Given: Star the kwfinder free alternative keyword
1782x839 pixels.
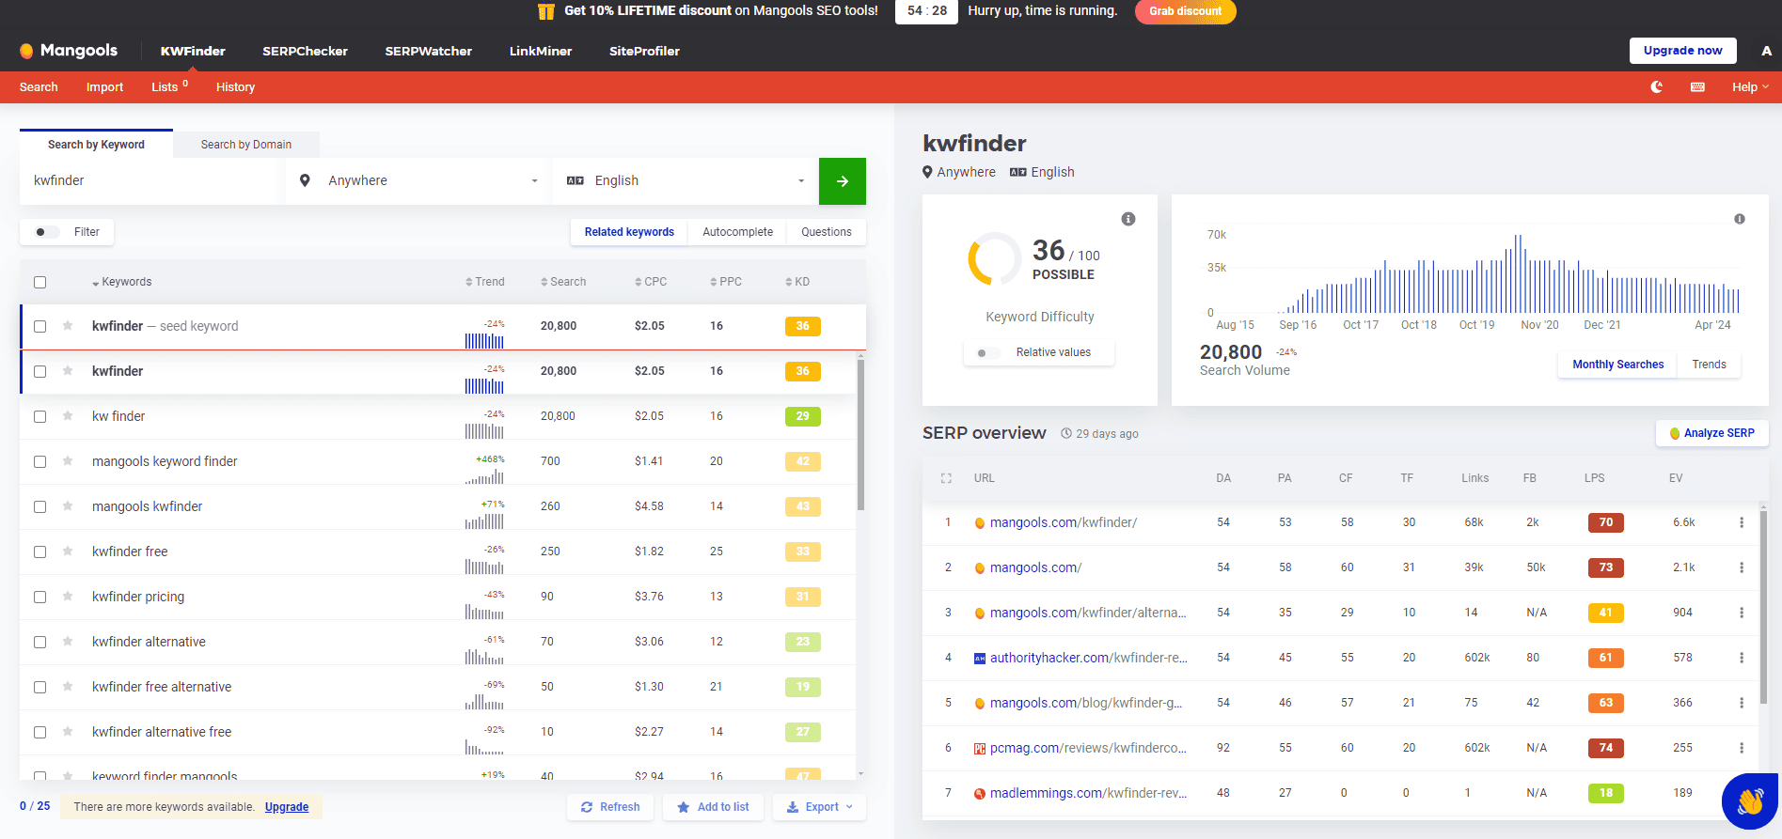Looking at the screenshot, I should click(68, 687).
